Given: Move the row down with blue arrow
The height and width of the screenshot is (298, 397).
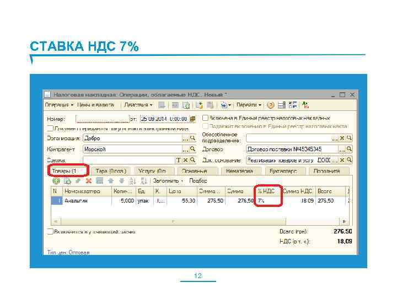Looking at the screenshot, I should [121, 181].
